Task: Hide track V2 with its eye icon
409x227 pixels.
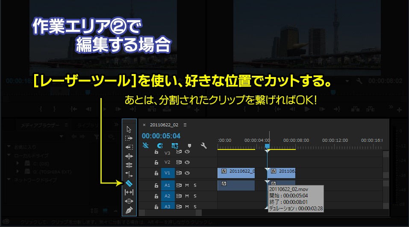Action: pos(187,162)
